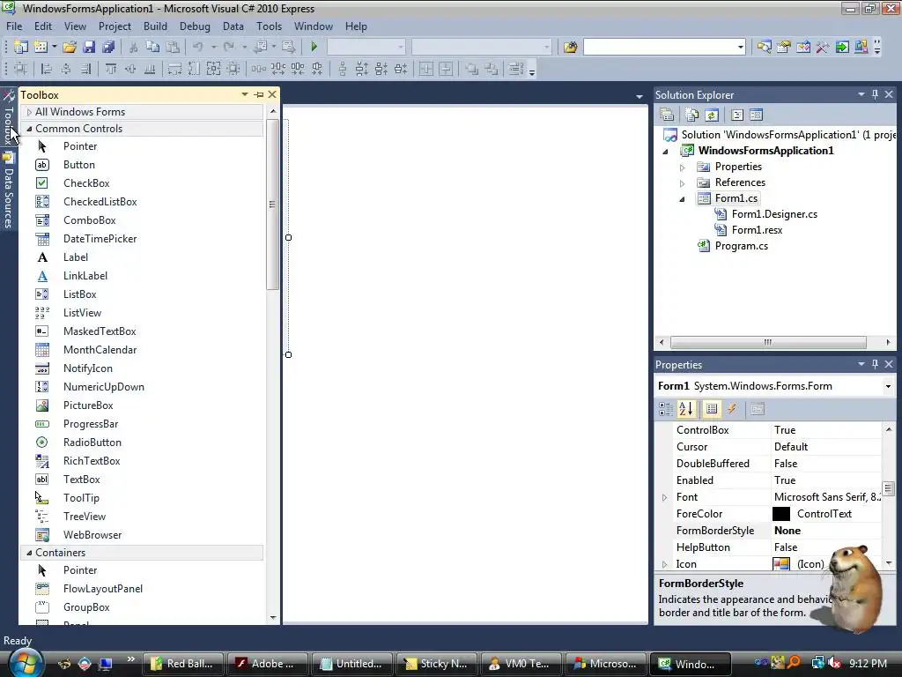Collapse the Common Controls group
This screenshot has width=902, height=677.
tap(29, 129)
